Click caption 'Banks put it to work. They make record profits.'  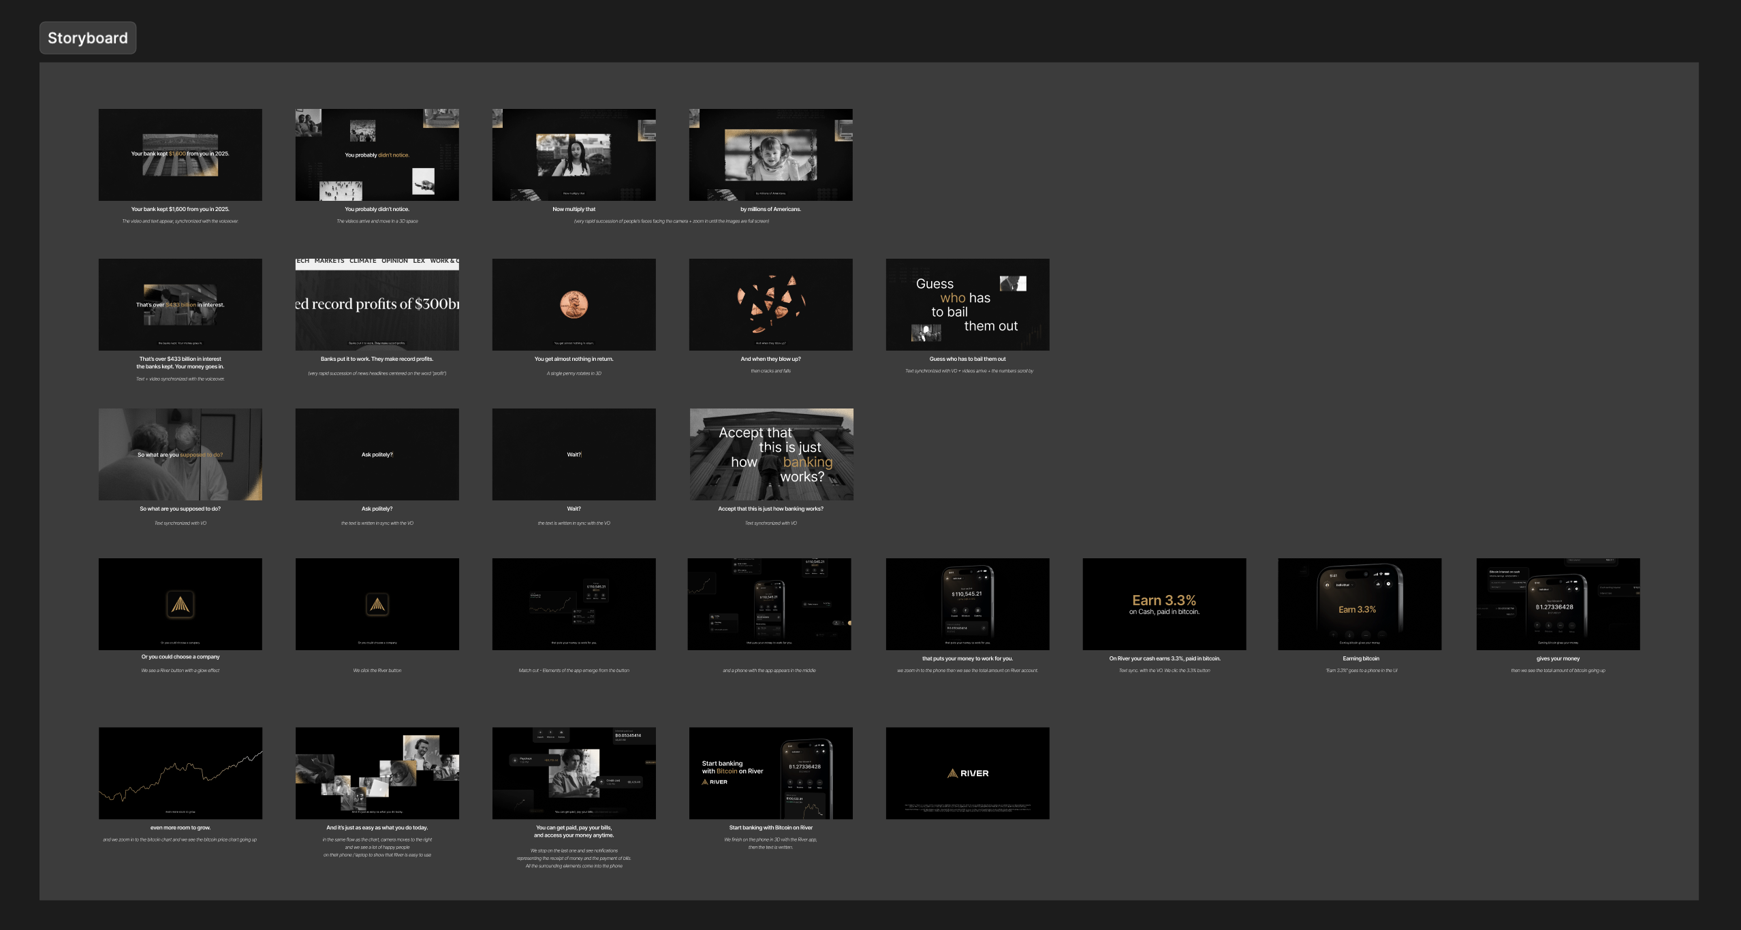coord(377,359)
